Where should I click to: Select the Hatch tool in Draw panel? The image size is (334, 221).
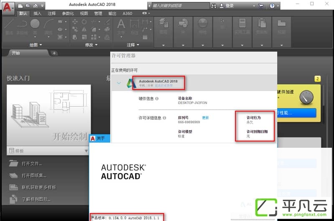click(x=60, y=37)
